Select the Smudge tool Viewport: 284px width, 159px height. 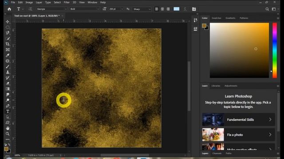click(8, 95)
